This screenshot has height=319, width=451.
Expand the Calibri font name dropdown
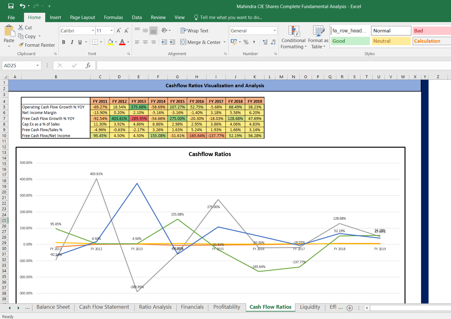[93, 31]
